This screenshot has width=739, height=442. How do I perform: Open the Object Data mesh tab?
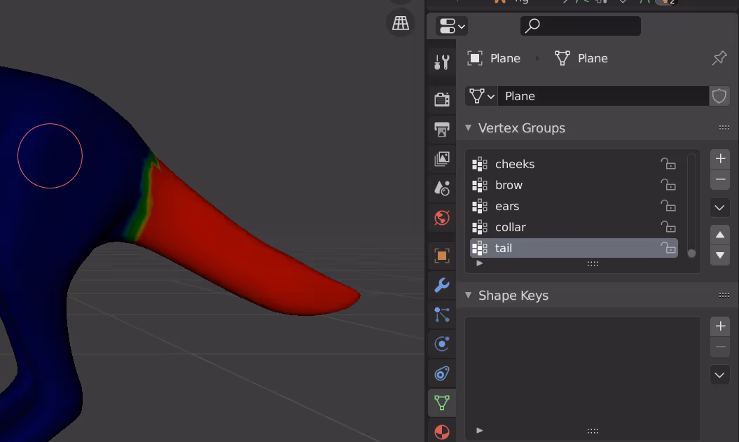coord(441,403)
